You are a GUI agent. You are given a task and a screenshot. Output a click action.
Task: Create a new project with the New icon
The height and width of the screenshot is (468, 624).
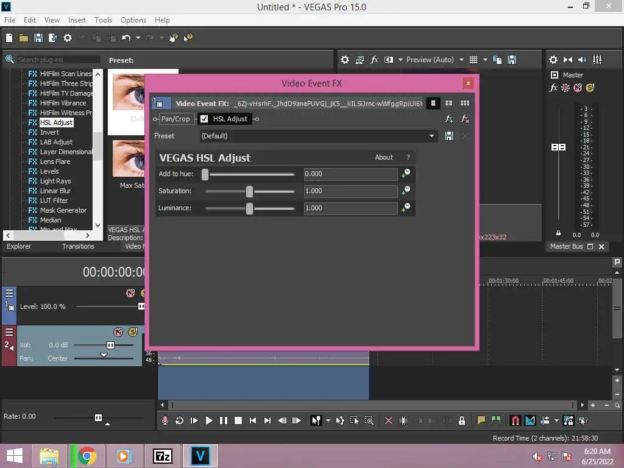(9, 38)
